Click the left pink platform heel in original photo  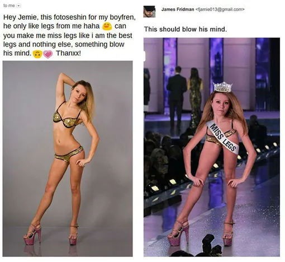pyautogui.click(x=33, y=235)
